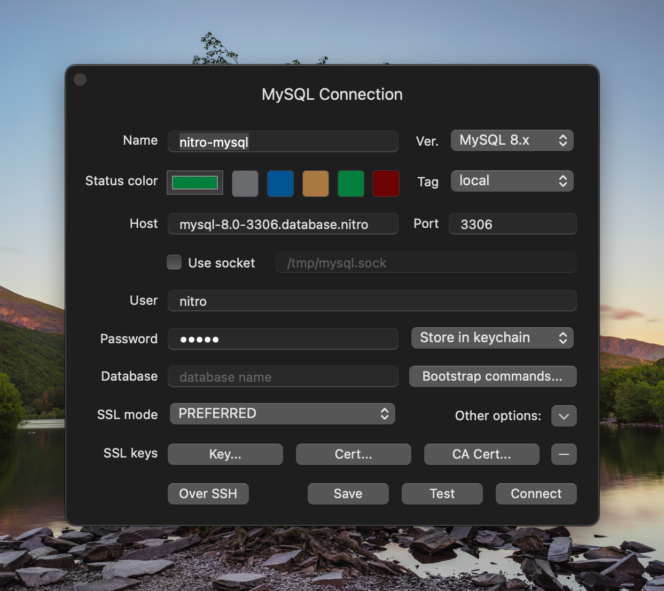Click the Port field showing 3306

click(513, 224)
